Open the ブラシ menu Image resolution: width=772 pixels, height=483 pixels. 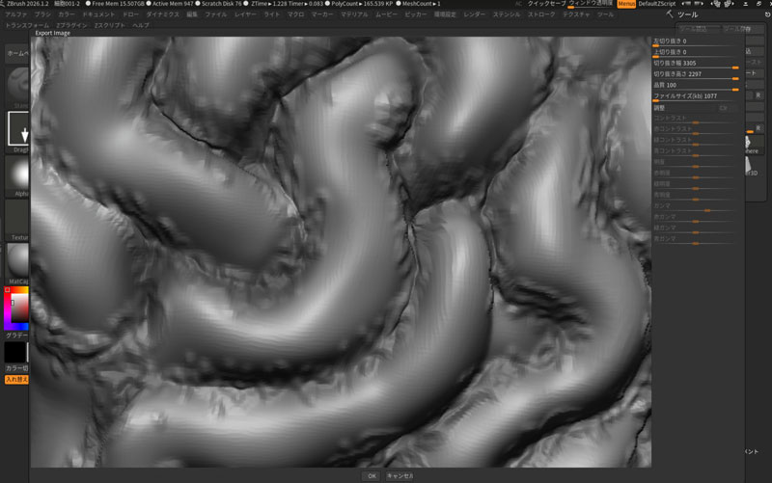coord(42,14)
